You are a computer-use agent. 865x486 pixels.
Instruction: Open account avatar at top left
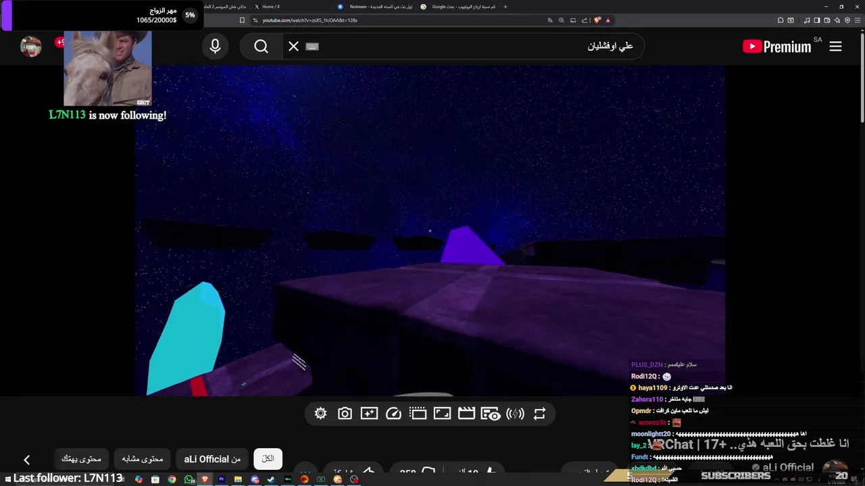coord(31,47)
